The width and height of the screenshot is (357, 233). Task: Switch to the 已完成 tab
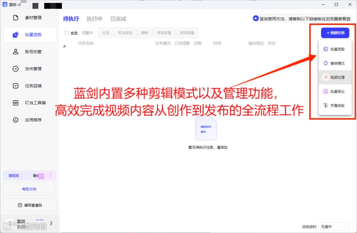tap(118, 19)
